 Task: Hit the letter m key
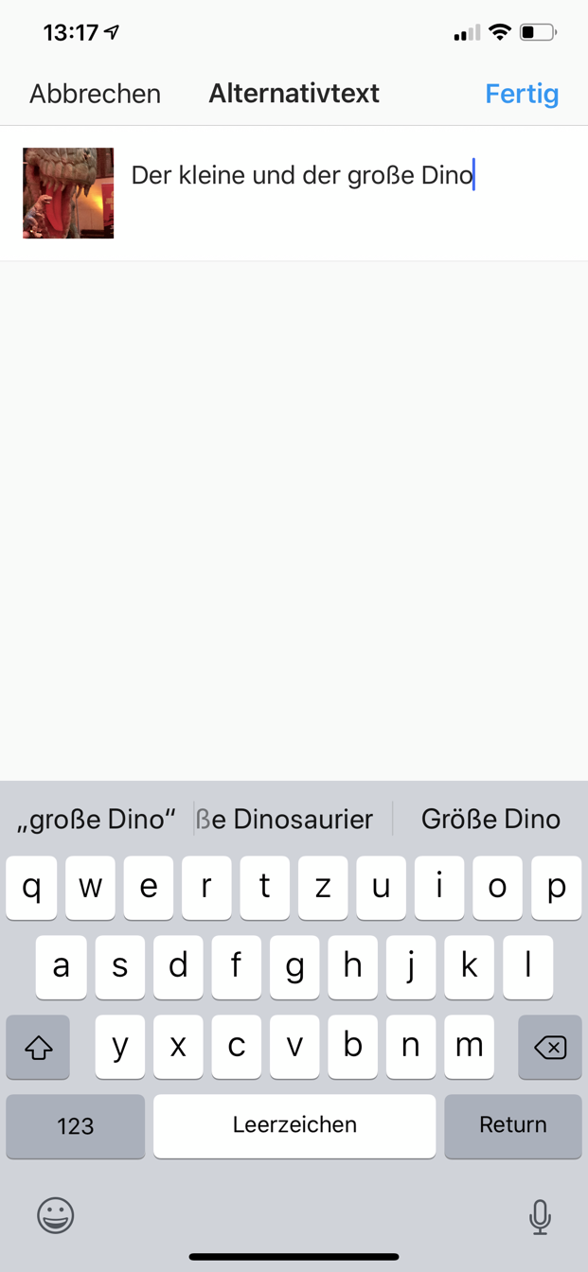pyautogui.click(x=470, y=1047)
